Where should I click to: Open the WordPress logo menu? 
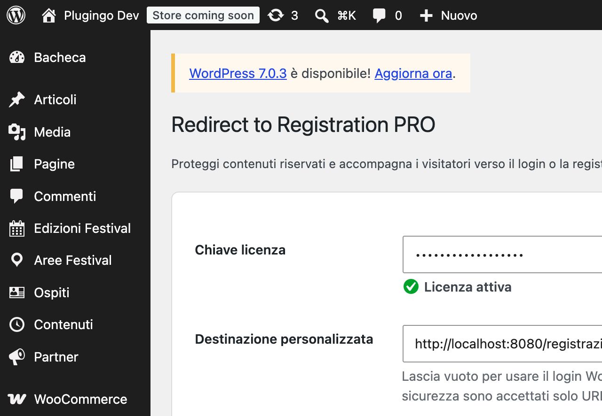click(x=16, y=15)
